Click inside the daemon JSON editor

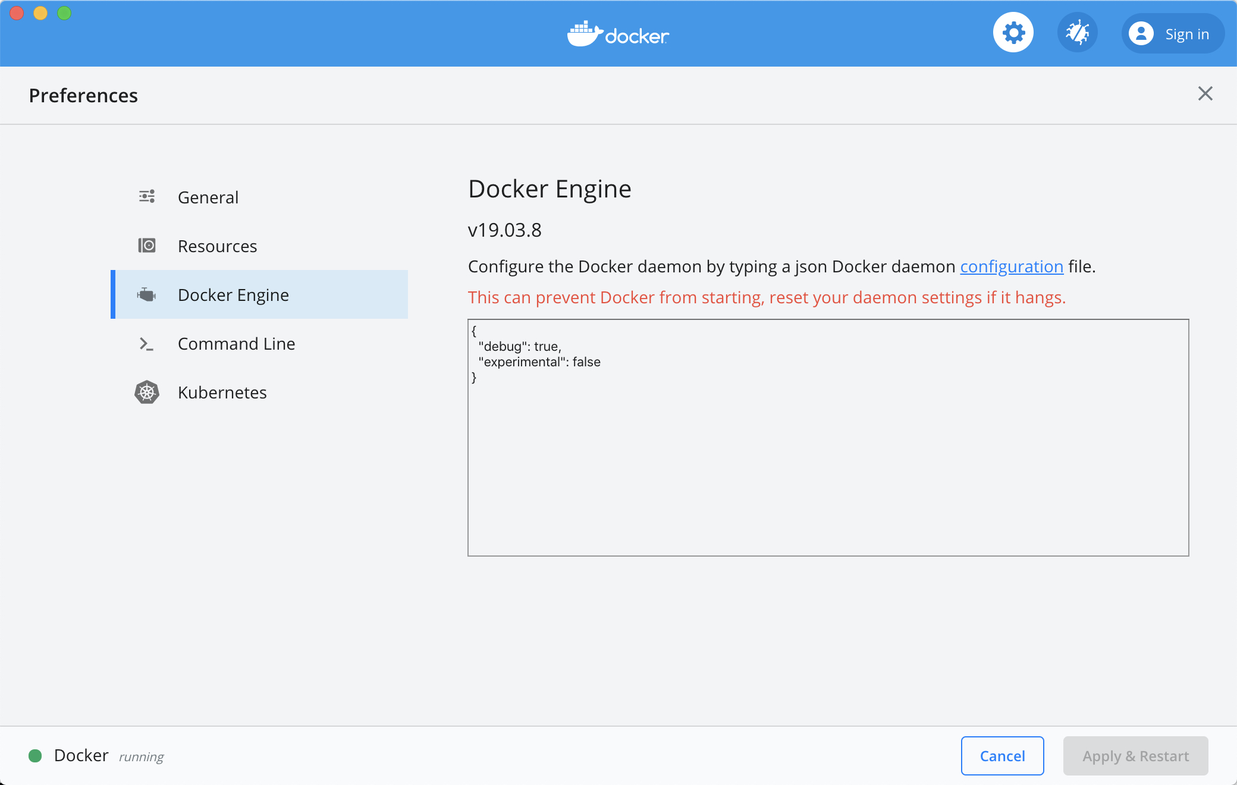point(828,464)
